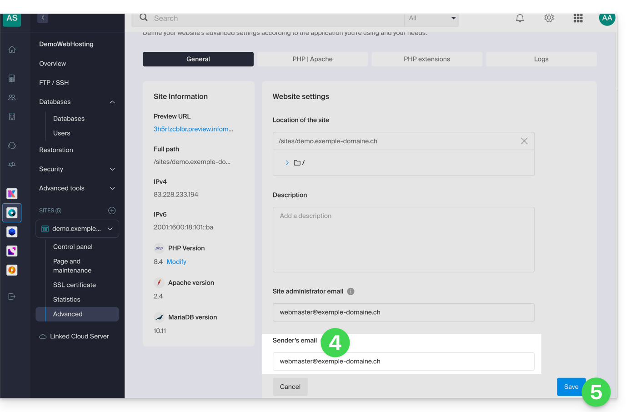
Task: Clear the site location with X icon
Action: point(524,141)
